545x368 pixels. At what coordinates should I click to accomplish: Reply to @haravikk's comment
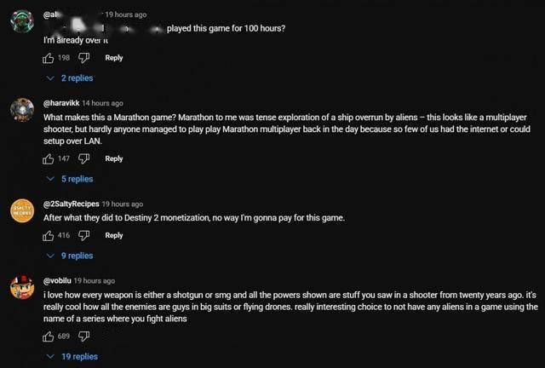tap(114, 158)
